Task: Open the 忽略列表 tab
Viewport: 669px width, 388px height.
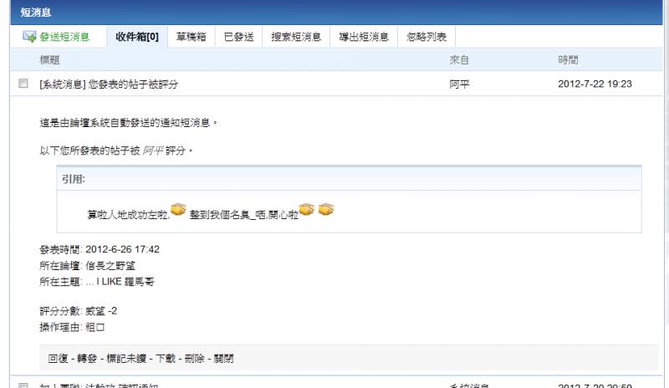Action: pyautogui.click(x=426, y=37)
